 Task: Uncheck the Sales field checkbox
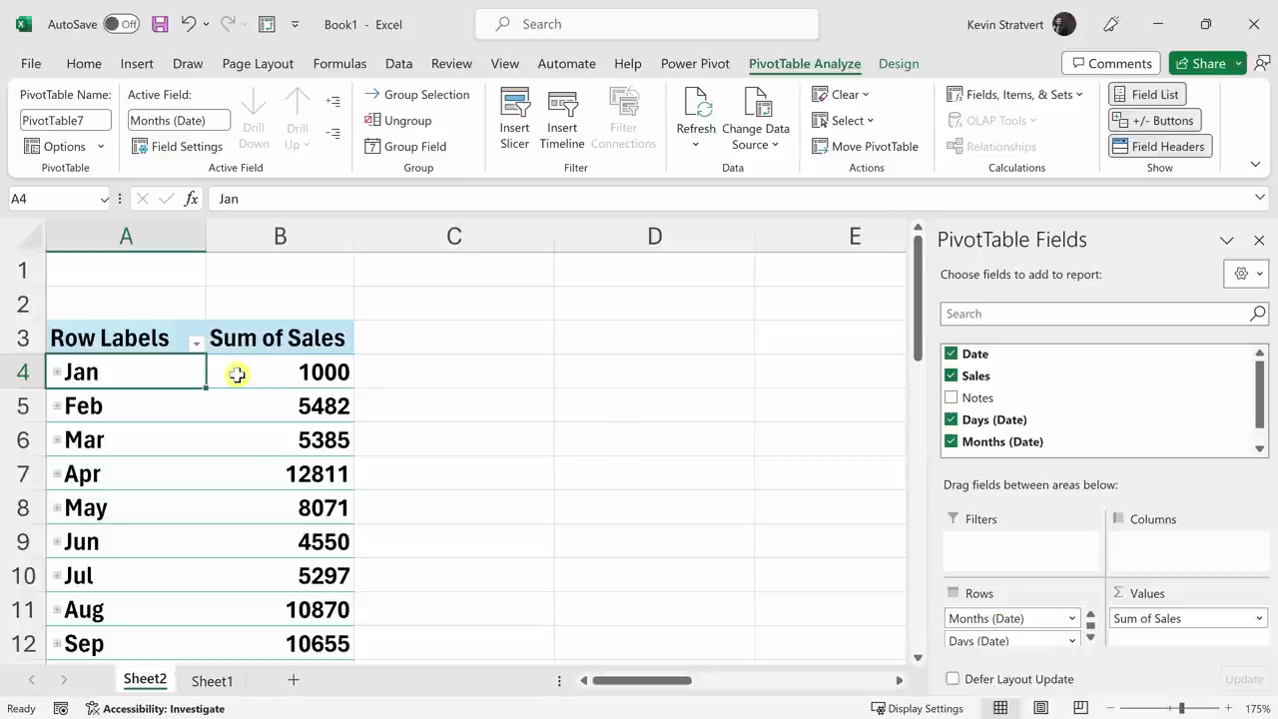point(951,375)
